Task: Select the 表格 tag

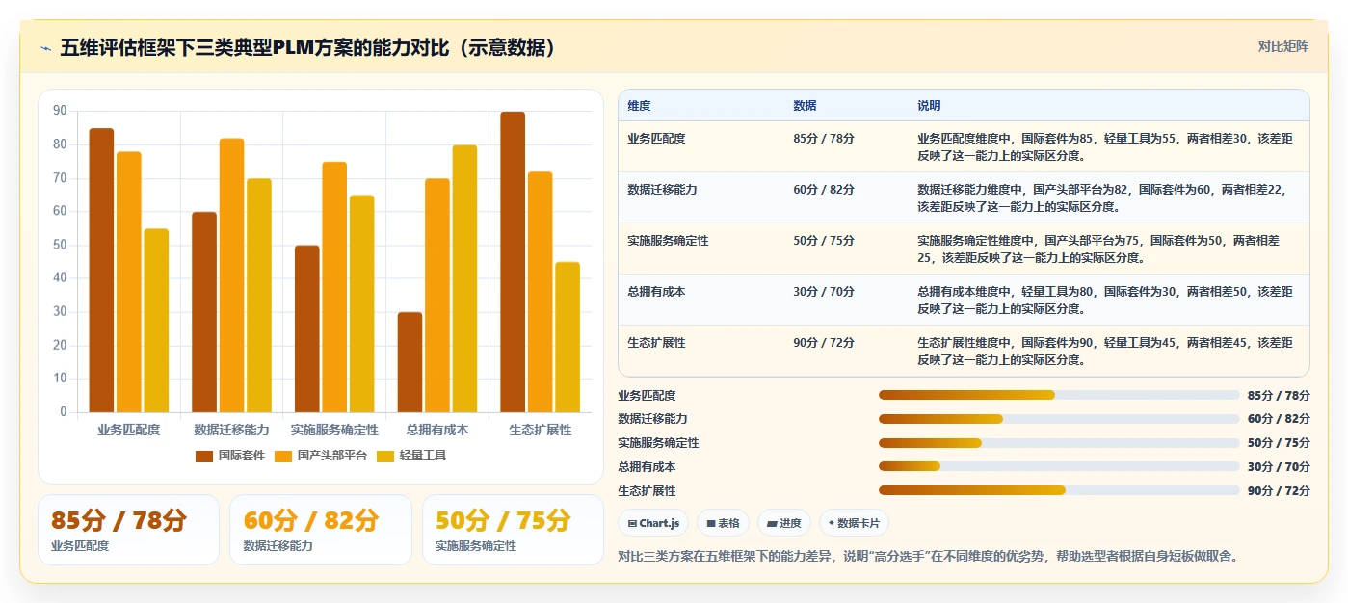Action: (723, 523)
